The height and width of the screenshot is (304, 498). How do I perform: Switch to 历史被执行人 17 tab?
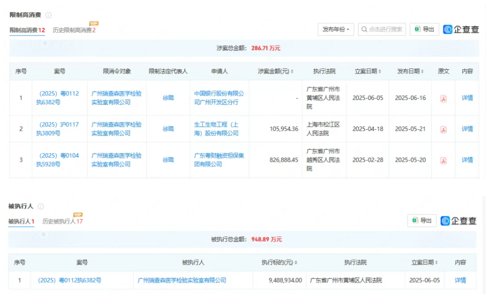click(63, 222)
